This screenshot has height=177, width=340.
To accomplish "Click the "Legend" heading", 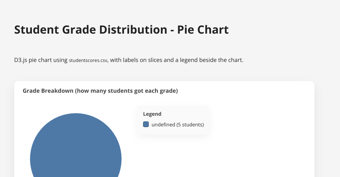I will coord(152,114).
